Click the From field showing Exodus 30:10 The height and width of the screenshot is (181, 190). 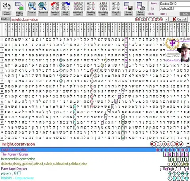coord(175,4)
